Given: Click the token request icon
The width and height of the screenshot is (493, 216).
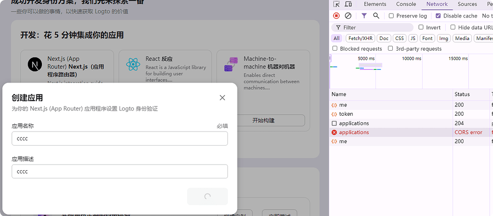Looking at the screenshot, I should (x=334, y=114).
